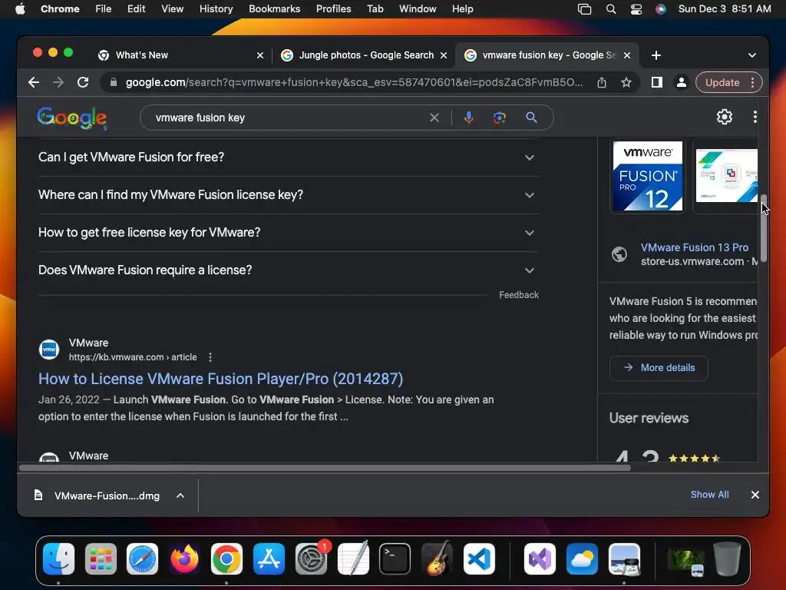Open Spotlight search in the menu bar
This screenshot has width=786, height=590.
click(610, 9)
